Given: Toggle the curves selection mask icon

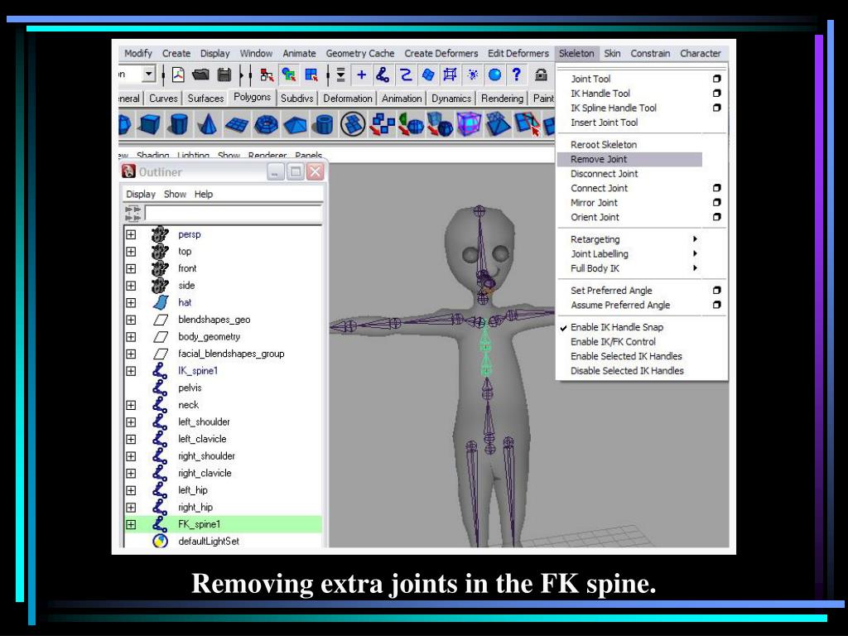Looking at the screenshot, I should [x=406, y=75].
